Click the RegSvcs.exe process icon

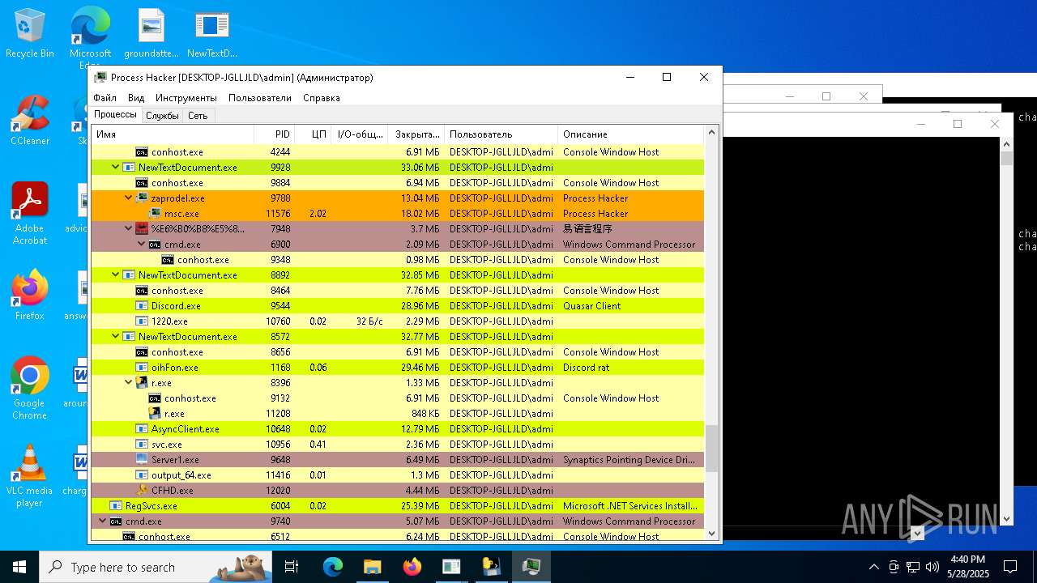click(116, 505)
